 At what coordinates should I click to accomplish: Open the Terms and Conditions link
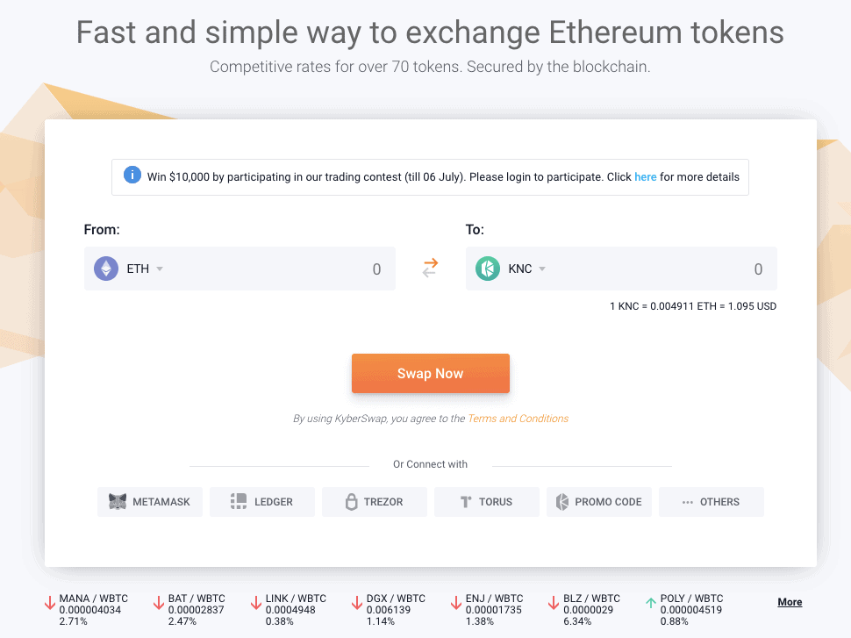[x=518, y=419]
